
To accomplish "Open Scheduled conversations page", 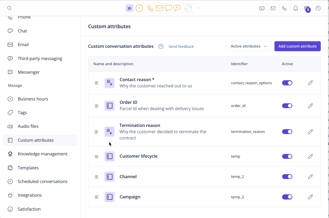I will click(x=40, y=181).
